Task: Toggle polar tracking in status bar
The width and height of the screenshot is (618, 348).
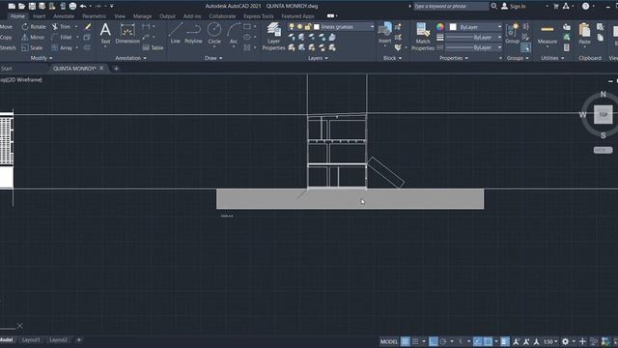Action: 443,341
